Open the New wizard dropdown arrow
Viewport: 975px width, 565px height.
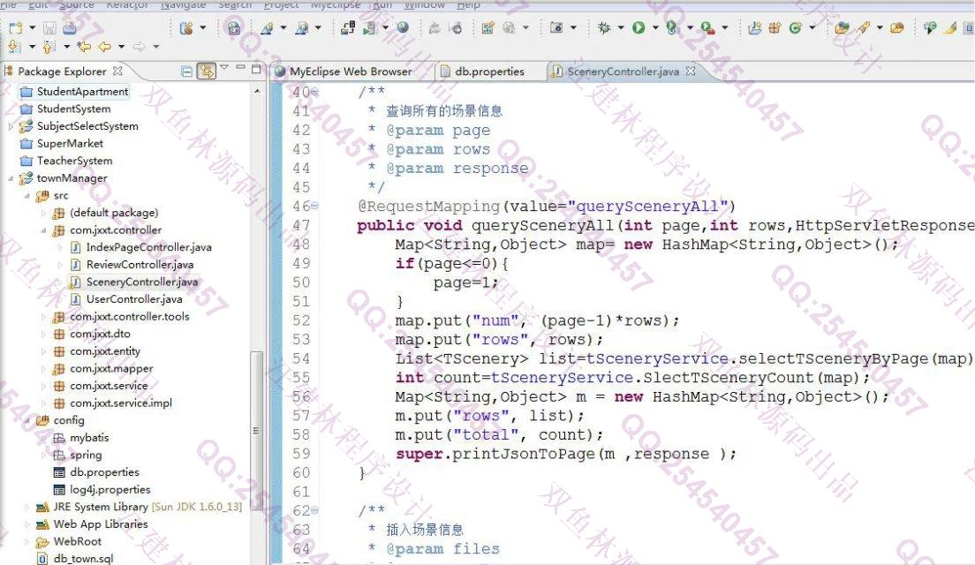point(32,28)
